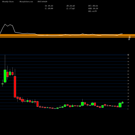Click the price axis label 19
The width and height of the screenshot is (135, 135).
[128, 103]
